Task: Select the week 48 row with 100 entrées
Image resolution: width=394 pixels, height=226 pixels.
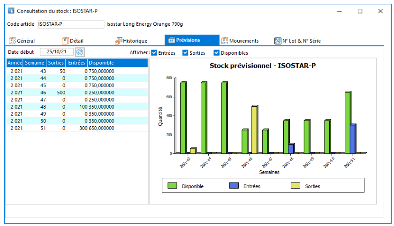Action: click(x=77, y=107)
